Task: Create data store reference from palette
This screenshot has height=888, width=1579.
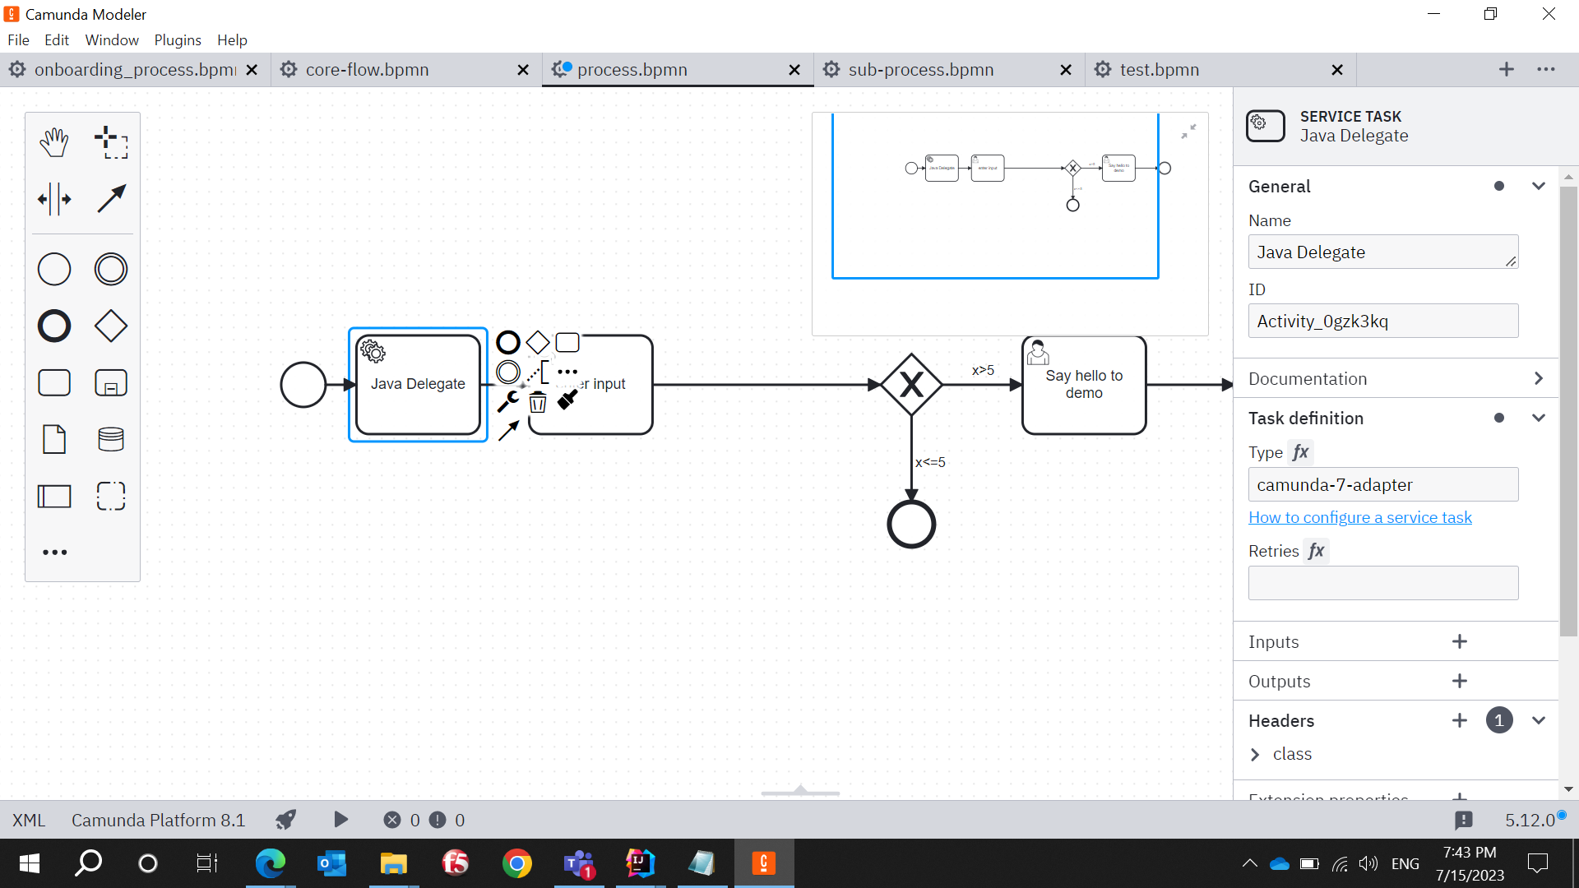Action: click(x=111, y=439)
